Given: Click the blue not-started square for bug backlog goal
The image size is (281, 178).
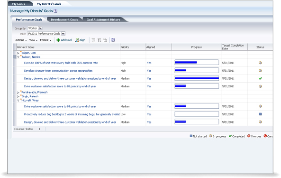Looking at the screenshot, I should [x=261, y=114].
